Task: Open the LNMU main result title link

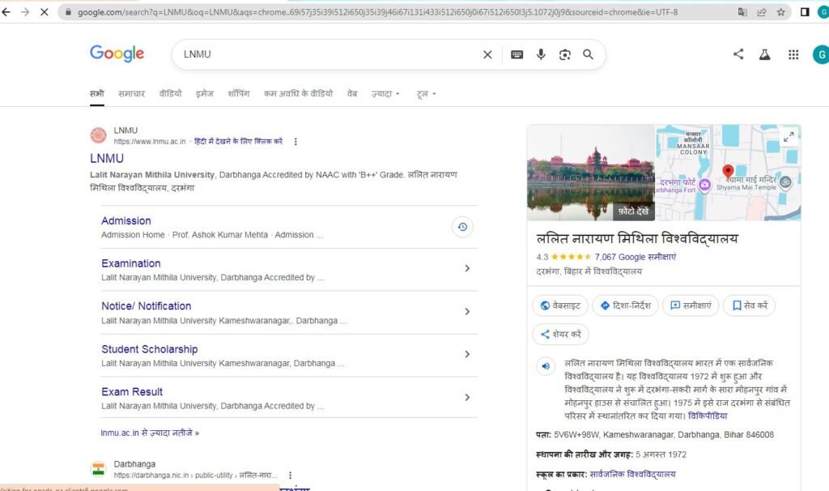Action: click(x=107, y=159)
